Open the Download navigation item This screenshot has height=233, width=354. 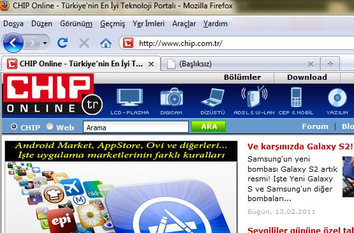(x=307, y=77)
